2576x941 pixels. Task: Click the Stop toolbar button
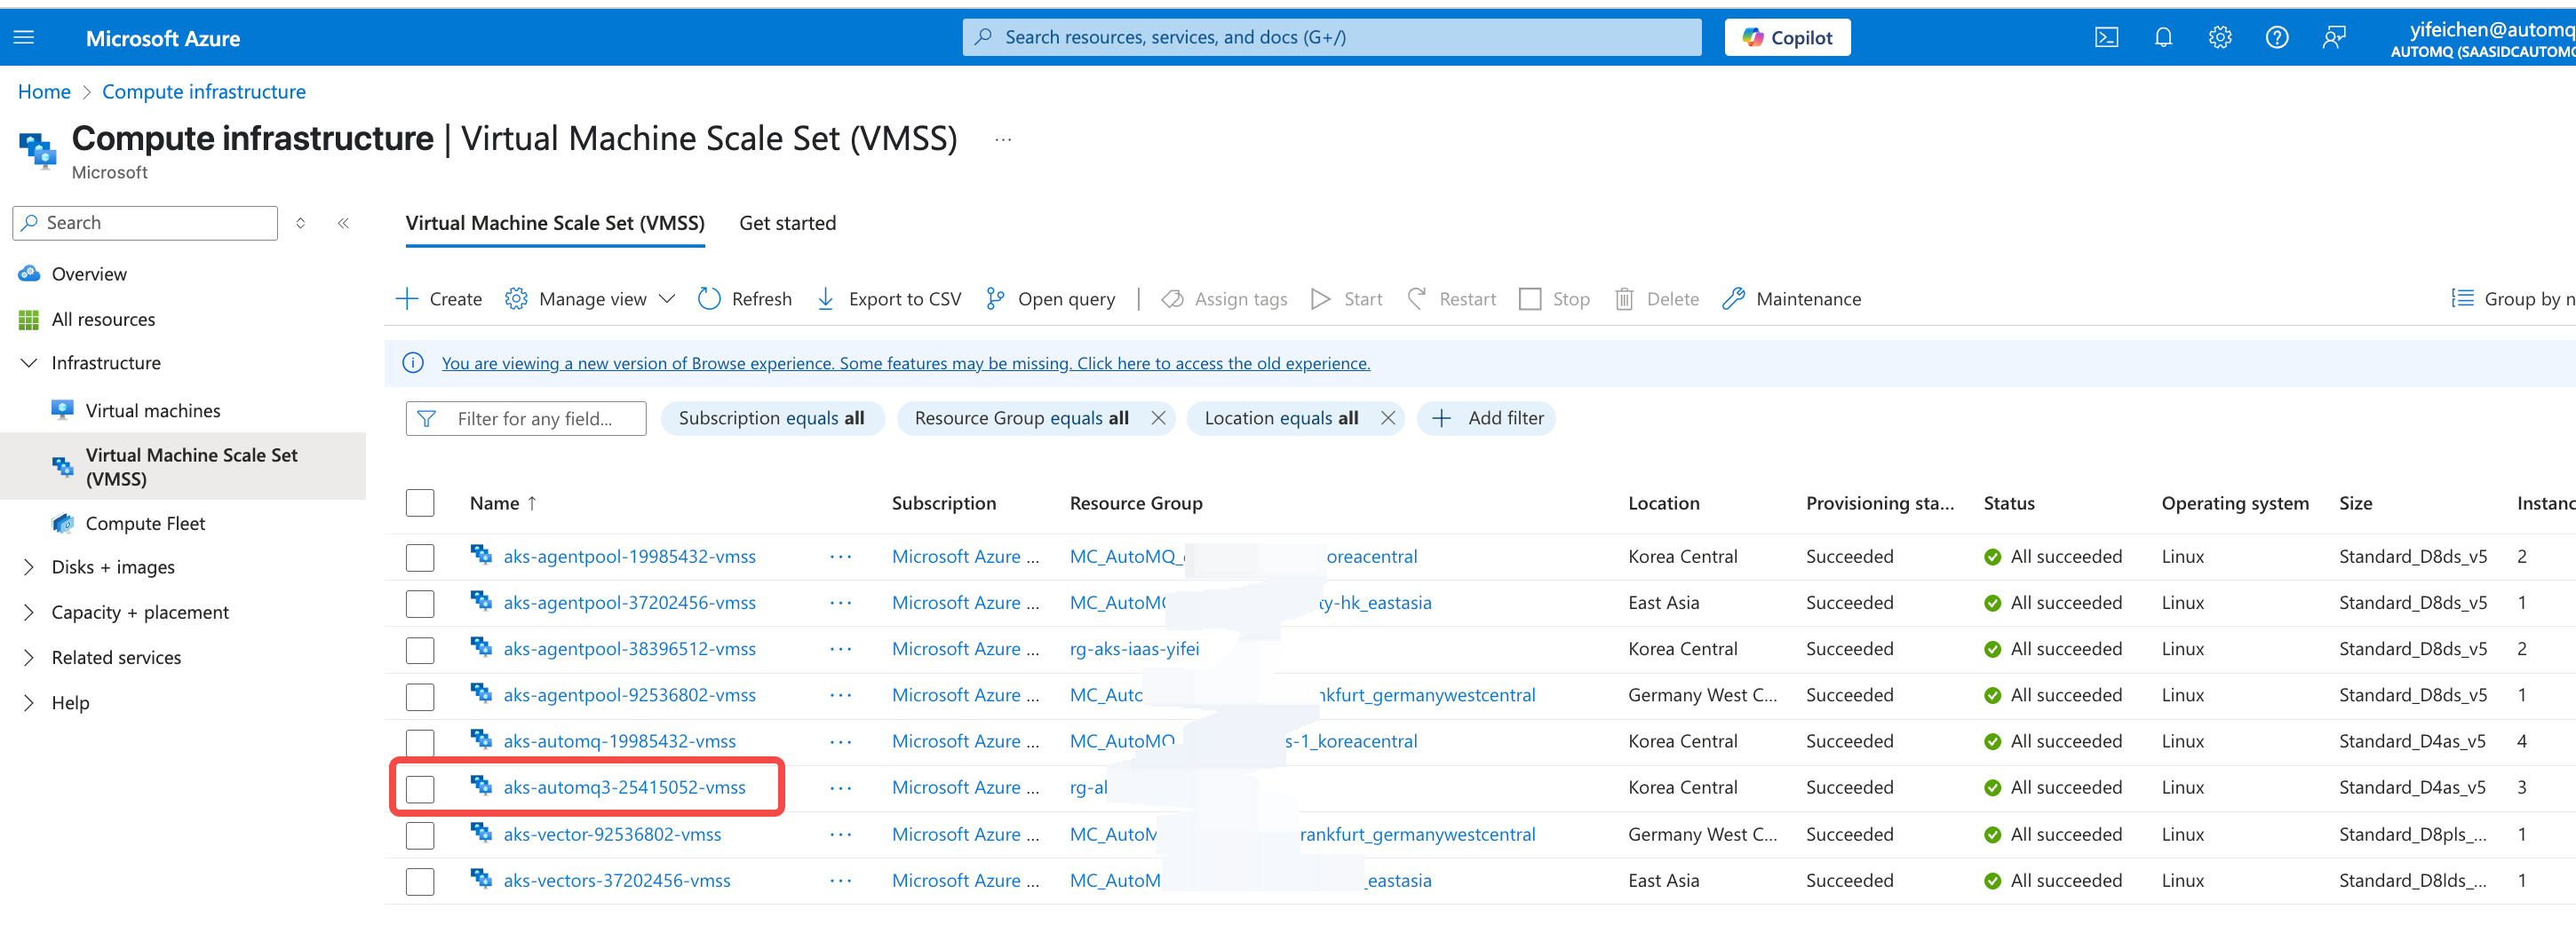(1554, 298)
